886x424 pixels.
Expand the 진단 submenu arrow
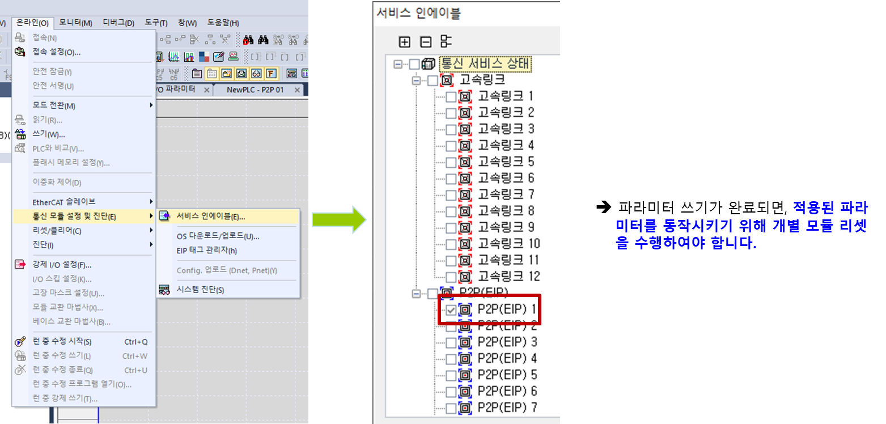151,244
